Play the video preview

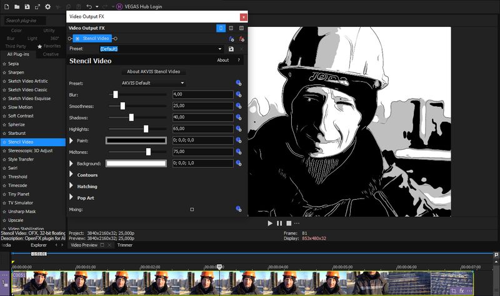(270, 224)
